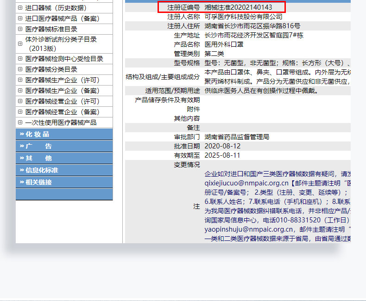Expand icon beside 医疗器械分类目录
The width and height of the screenshot is (366, 301).
(x=20, y=69)
